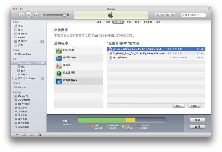Image resolution: width=222 pixels, height=152 pixels.
Task: Adjust the volume slider knob
Action: point(64,15)
